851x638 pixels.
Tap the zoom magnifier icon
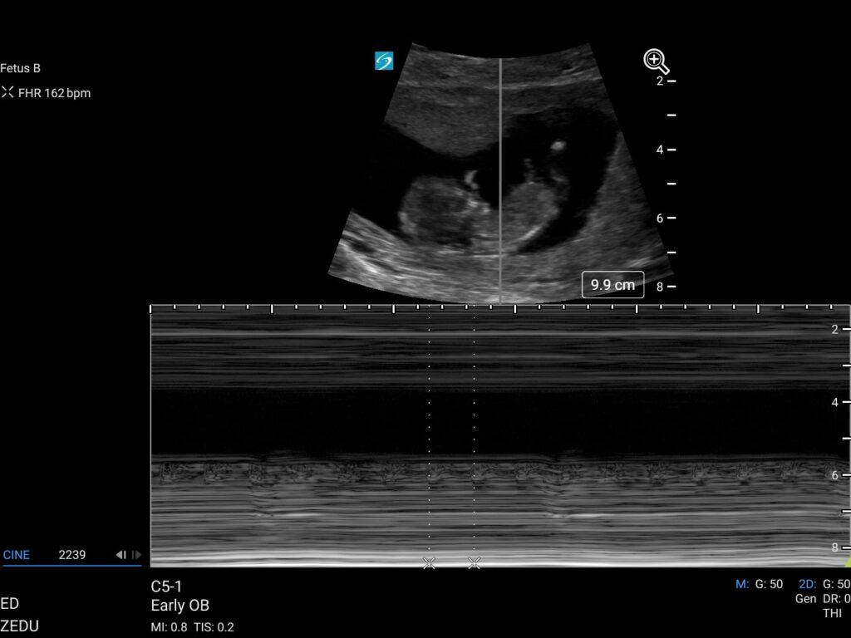click(x=657, y=61)
